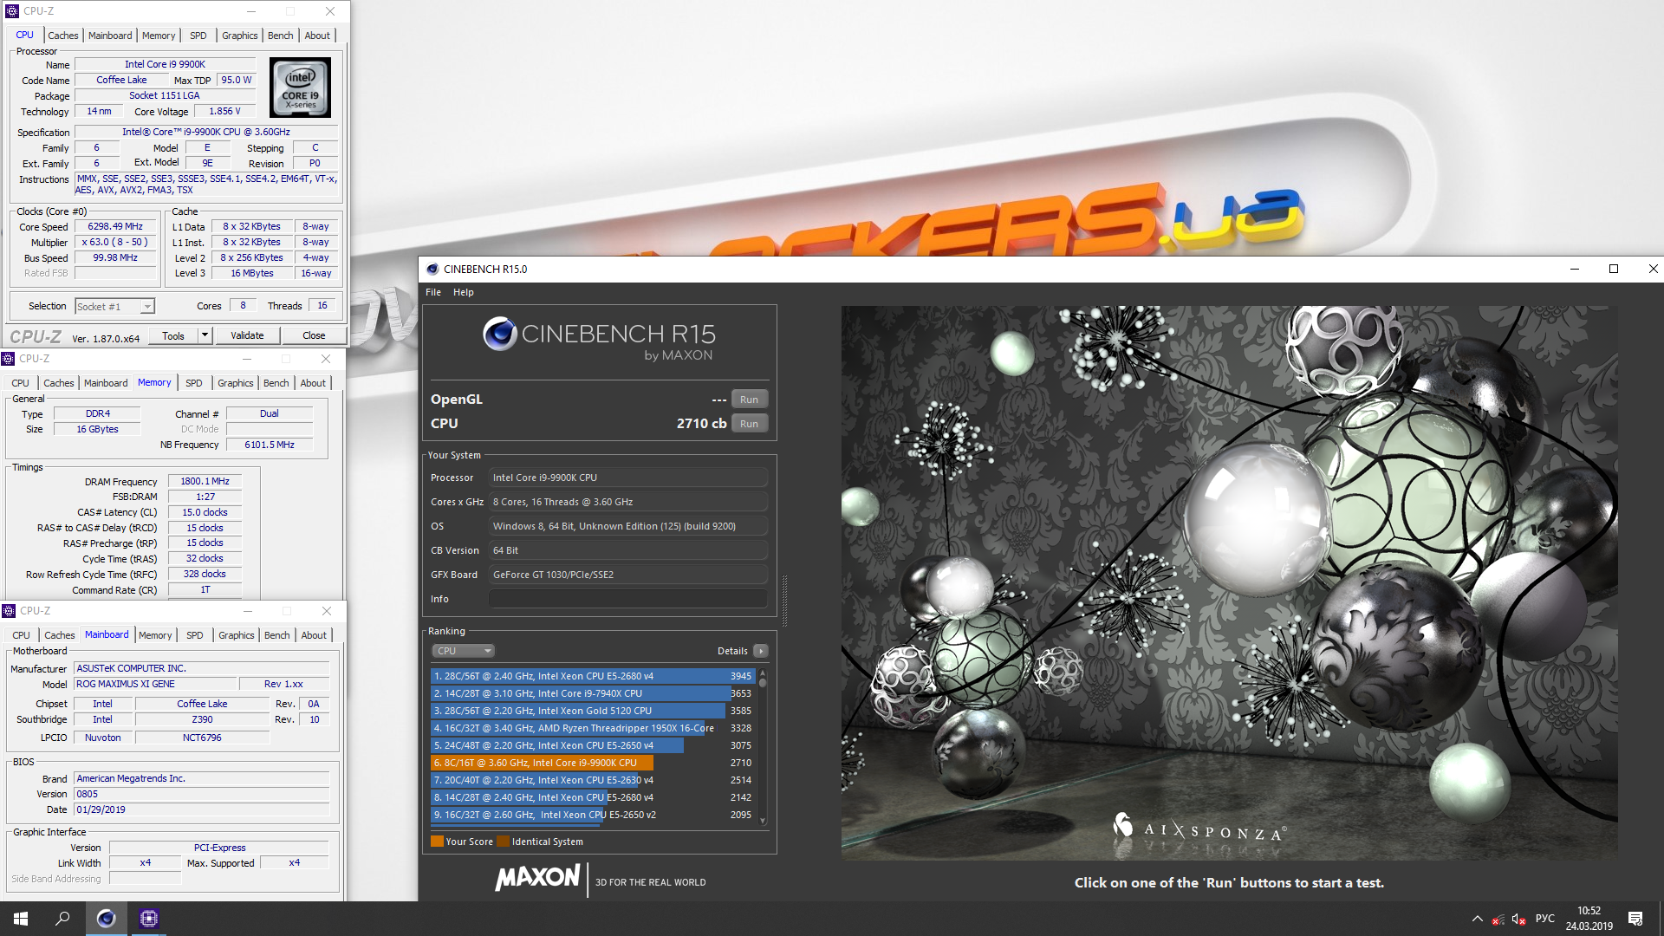This screenshot has height=936, width=1664.
Task: Run the CPU benchmark
Action: pyautogui.click(x=750, y=424)
